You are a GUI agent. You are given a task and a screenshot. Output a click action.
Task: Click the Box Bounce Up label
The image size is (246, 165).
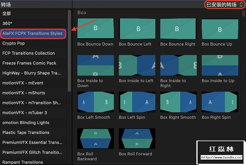coord(217,44)
